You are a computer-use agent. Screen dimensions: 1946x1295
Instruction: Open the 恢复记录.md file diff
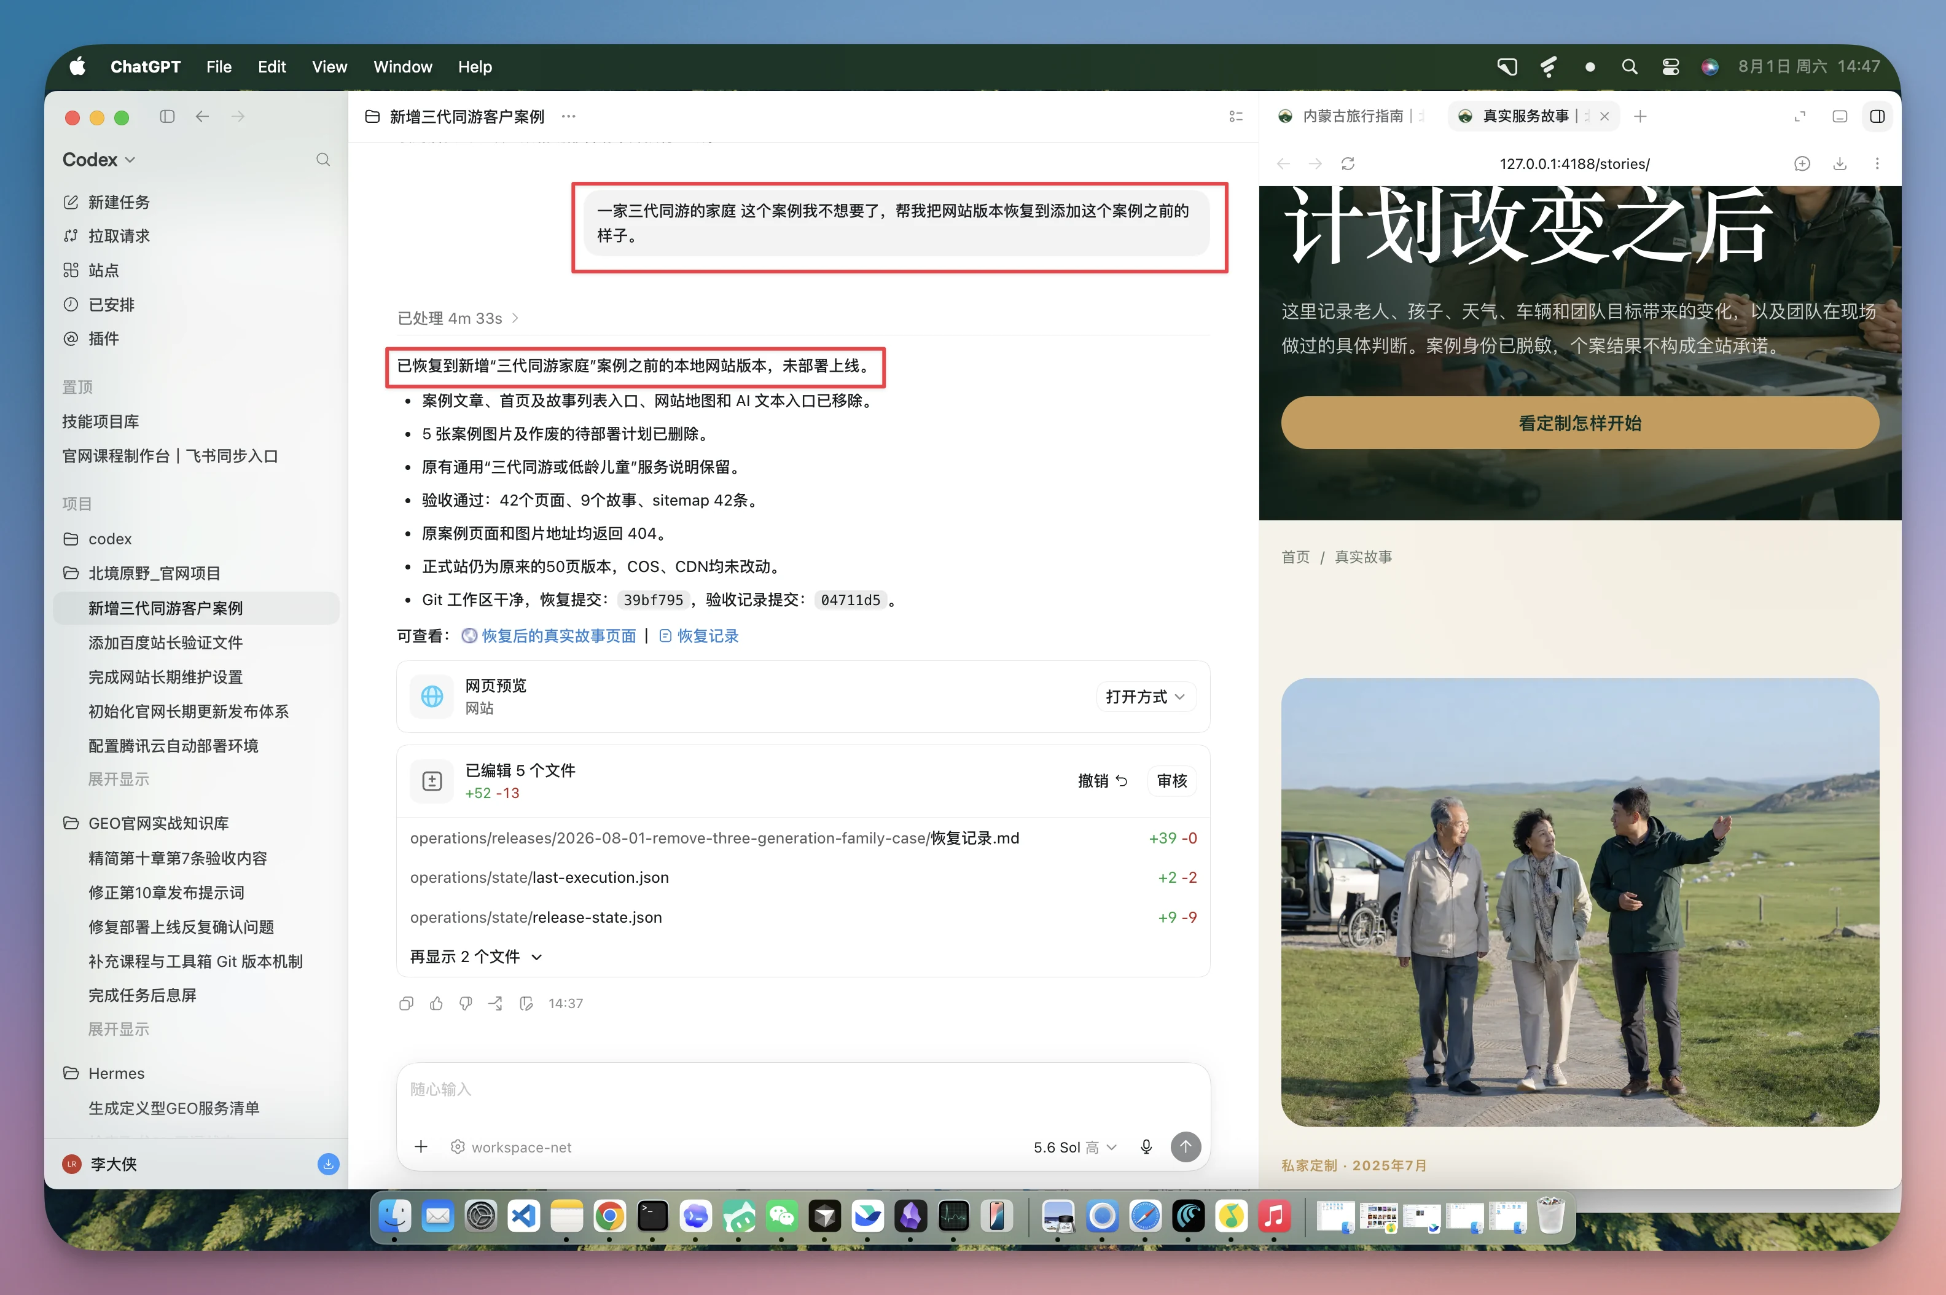click(802, 839)
